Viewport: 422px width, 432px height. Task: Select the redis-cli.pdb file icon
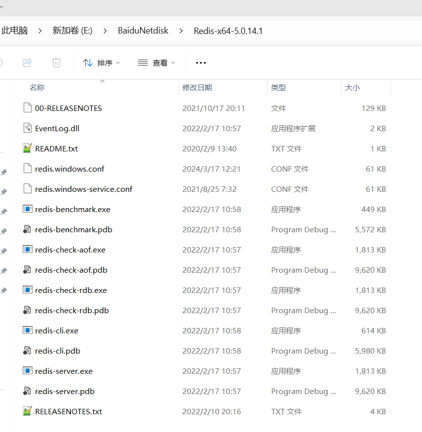(27, 351)
